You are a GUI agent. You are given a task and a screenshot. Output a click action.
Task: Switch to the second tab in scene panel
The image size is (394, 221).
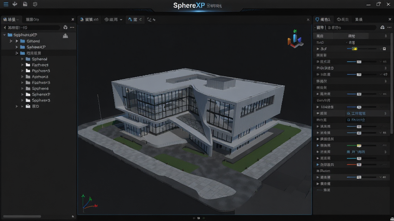(x=32, y=19)
